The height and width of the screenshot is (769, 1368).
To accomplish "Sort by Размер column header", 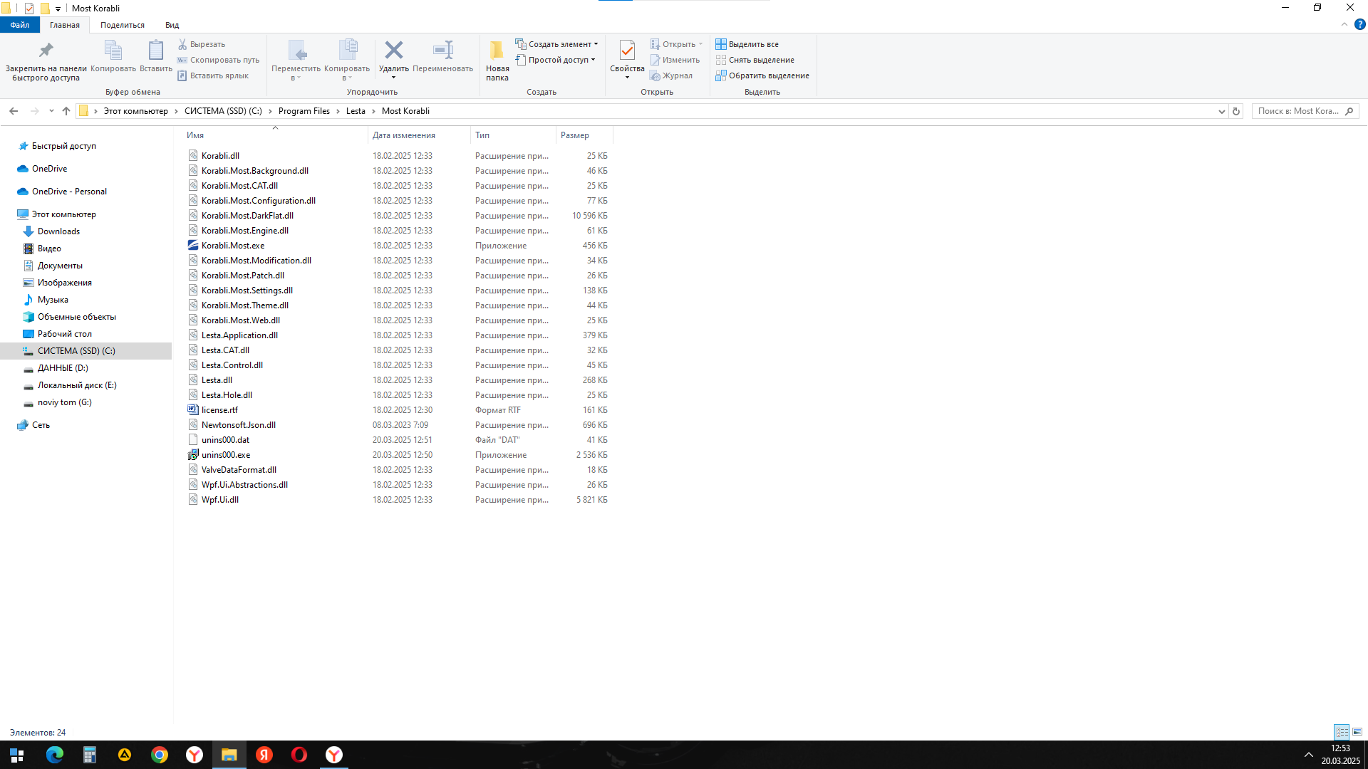I will click(584, 135).
